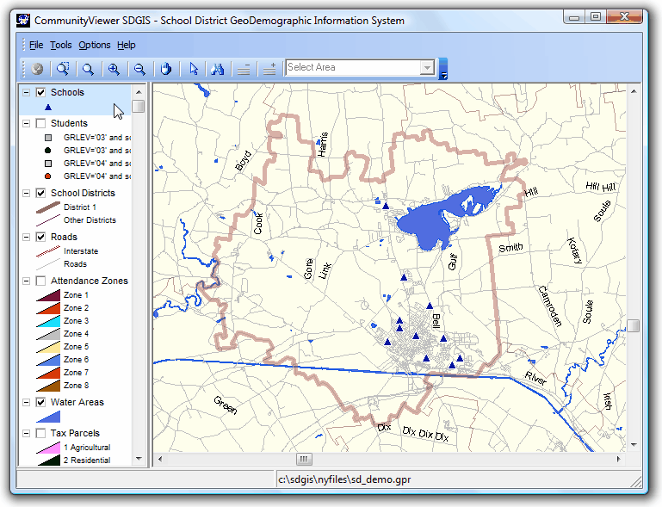Choose the arrow pointer select tool
This screenshot has height=507, width=662.
tap(194, 69)
